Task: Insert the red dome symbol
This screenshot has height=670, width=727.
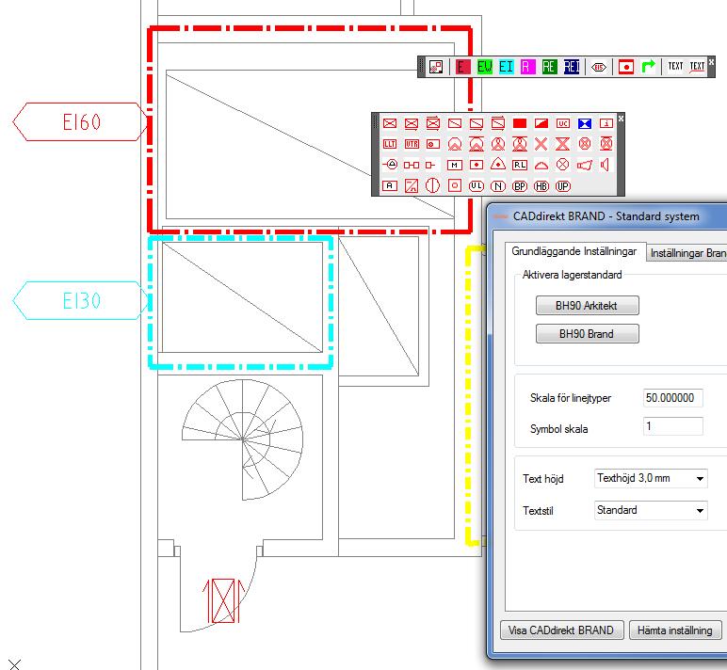Action: 541,166
